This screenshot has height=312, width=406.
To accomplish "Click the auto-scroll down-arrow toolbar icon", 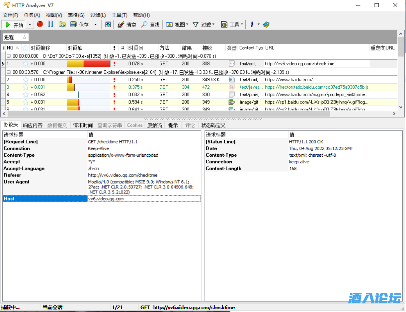I will point(108,25).
